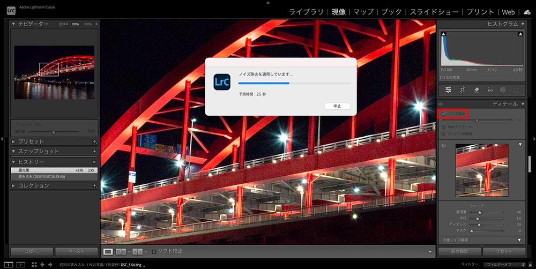The image size is (536, 269).
Task: Toggle the スーパー解像度 checkbox
Action: 443,133
